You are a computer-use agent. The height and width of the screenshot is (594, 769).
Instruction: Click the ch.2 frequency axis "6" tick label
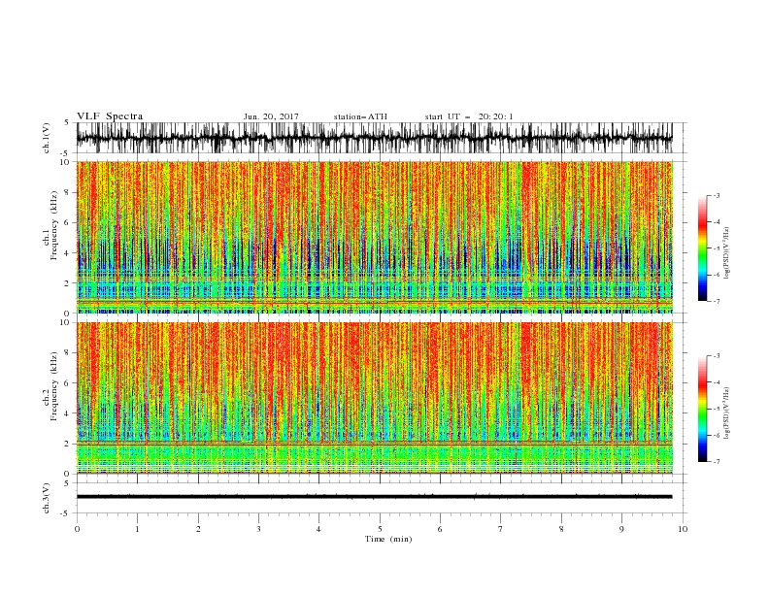click(x=69, y=383)
